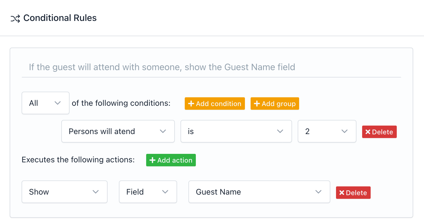Viewport: 424px width, 224px height.
Task: Click the plus icon on Add group
Action: click(x=257, y=104)
